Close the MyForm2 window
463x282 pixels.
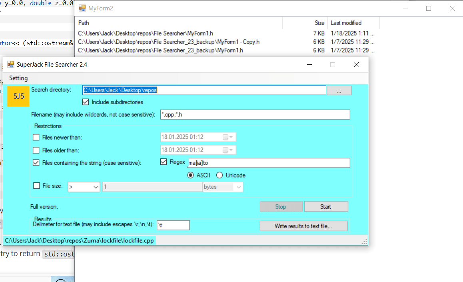[x=452, y=8]
